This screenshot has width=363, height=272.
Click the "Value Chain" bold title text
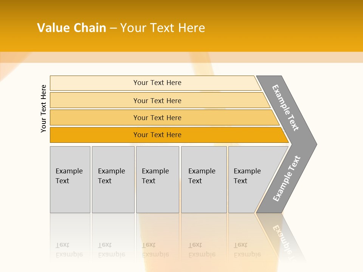pos(71,28)
